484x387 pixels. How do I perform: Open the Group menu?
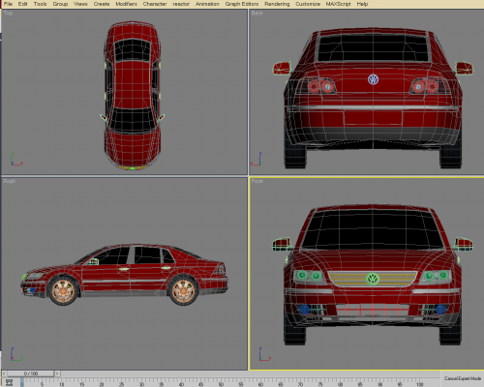(60, 4)
